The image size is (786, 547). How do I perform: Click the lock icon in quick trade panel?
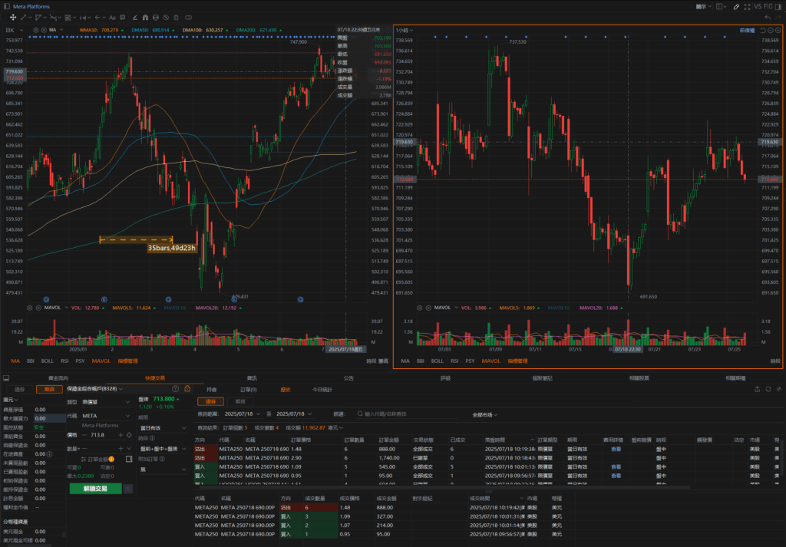[x=187, y=389]
